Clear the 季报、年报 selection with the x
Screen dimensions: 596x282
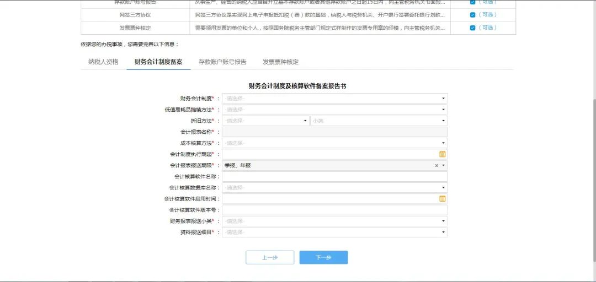pos(437,165)
